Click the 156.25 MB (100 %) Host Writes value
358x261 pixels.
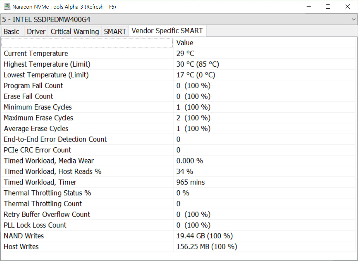[x=207, y=247]
